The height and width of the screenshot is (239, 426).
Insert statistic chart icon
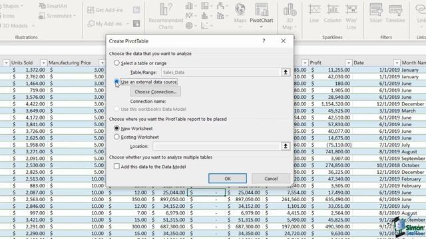pos(206,16)
